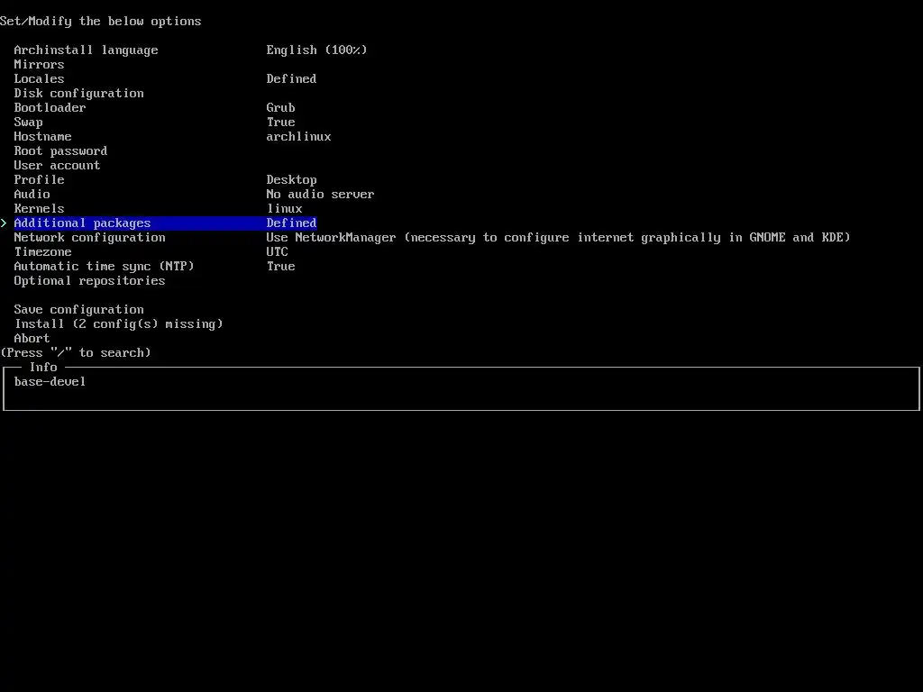Viewport: 923px width, 692px height.
Task: Click the 'Grub' bootloader value
Action: click(x=281, y=108)
